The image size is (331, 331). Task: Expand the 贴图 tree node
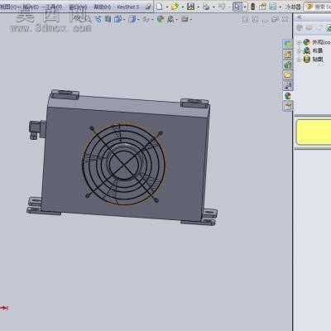click(x=299, y=60)
